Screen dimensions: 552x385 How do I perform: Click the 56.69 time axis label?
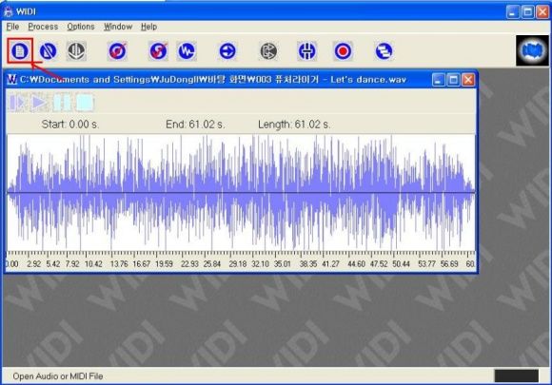[449, 263]
